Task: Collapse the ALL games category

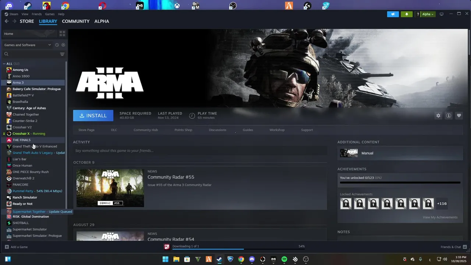Action: coord(4,64)
